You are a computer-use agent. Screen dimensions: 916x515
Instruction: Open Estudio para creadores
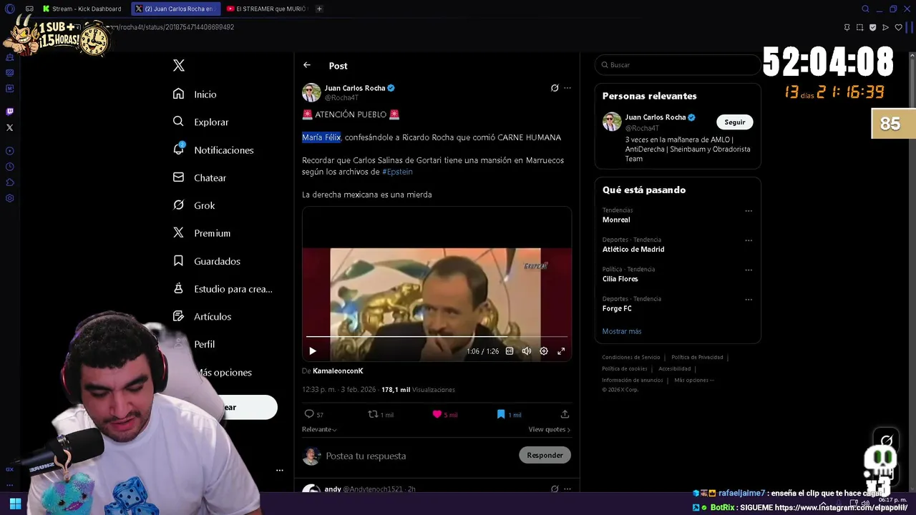click(x=223, y=289)
